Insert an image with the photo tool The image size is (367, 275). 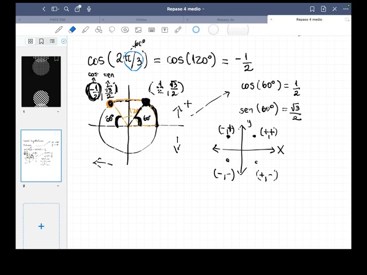tap(138, 30)
